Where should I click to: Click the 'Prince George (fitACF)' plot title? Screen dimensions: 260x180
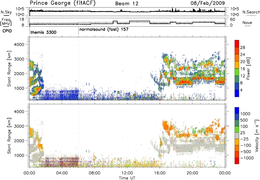coord(62,3)
